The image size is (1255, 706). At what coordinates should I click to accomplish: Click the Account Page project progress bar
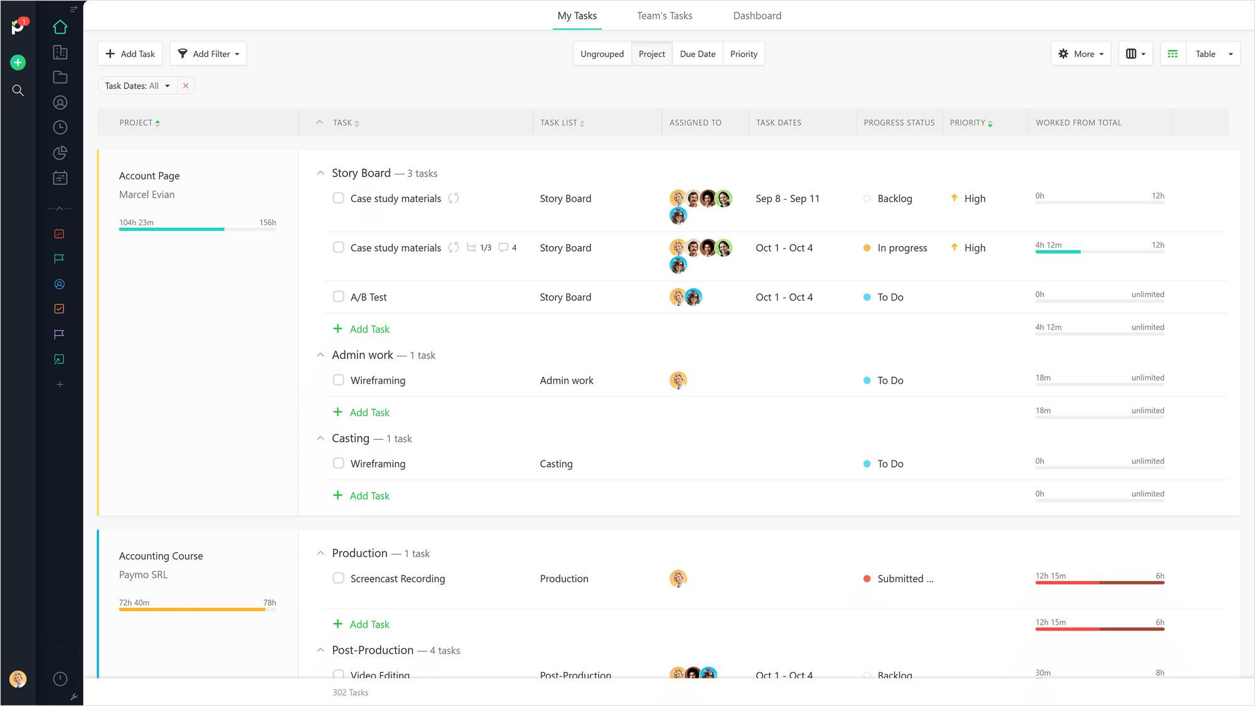(x=197, y=229)
